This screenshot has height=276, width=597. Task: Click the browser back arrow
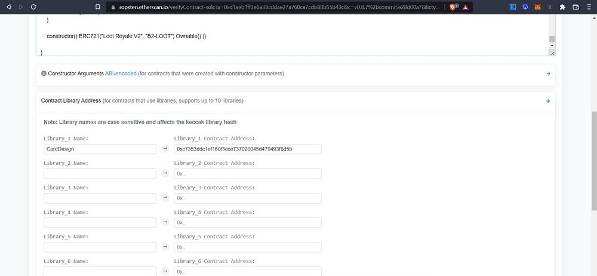point(8,7)
